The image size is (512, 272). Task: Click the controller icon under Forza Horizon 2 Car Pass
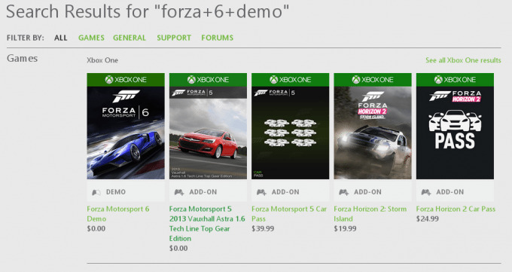pos(426,192)
